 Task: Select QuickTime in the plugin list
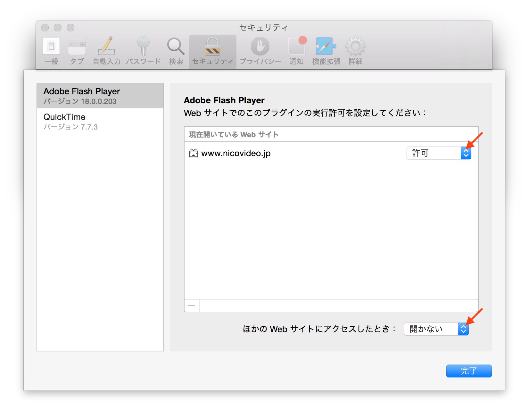click(x=100, y=121)
